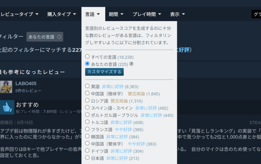This screenshot has width=261, height=164.
Task: Click 5件のレビュー under LABO405
Action: coord(28,91)
